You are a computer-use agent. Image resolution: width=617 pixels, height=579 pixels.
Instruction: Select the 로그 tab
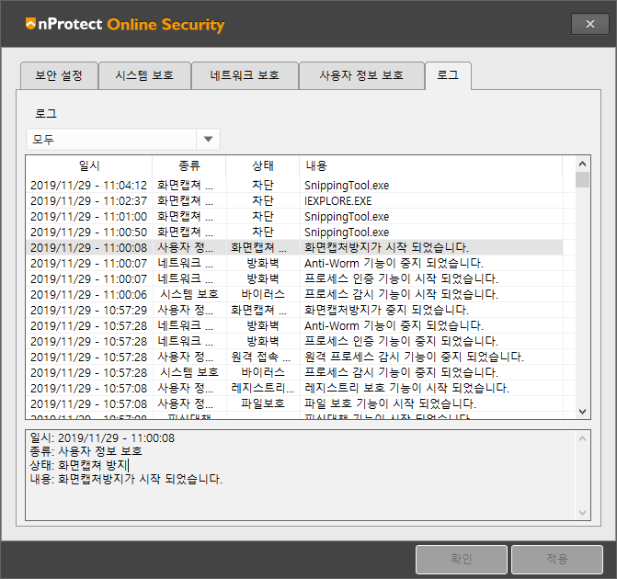click(x=448, y=75)
